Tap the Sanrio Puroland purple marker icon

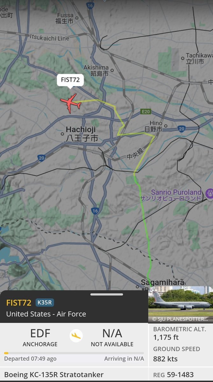coord(209,193)
